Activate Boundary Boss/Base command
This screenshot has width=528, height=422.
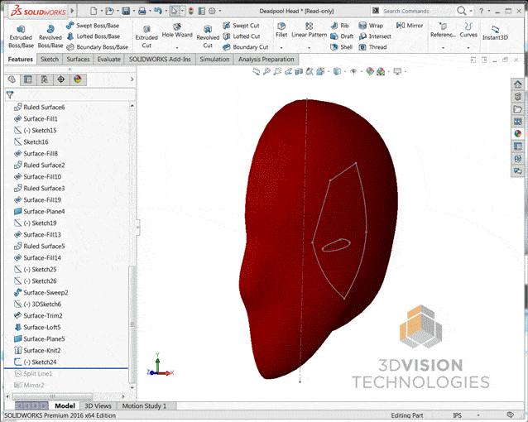pyautogui.click(x=98, y=47)
